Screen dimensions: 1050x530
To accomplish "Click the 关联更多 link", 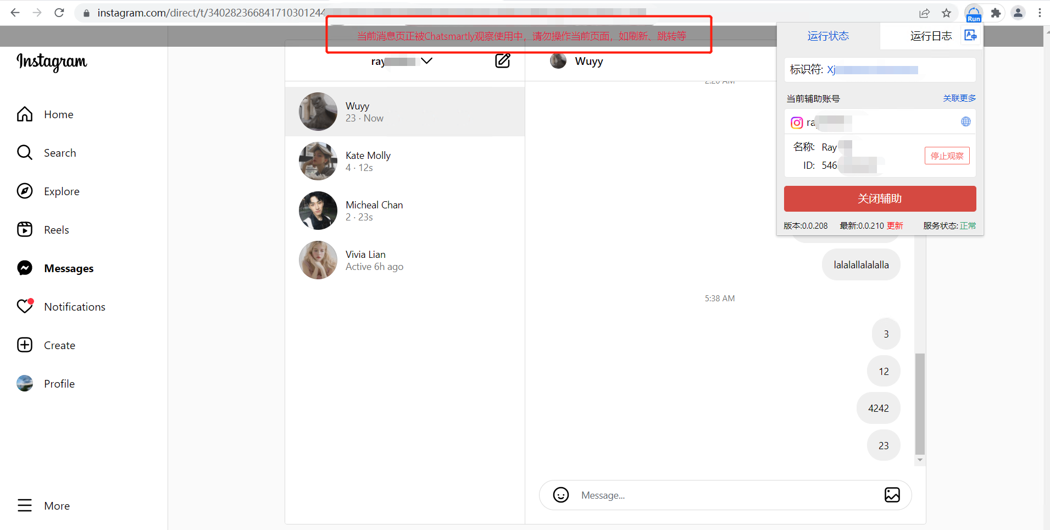I will click(x=959, y=98).
